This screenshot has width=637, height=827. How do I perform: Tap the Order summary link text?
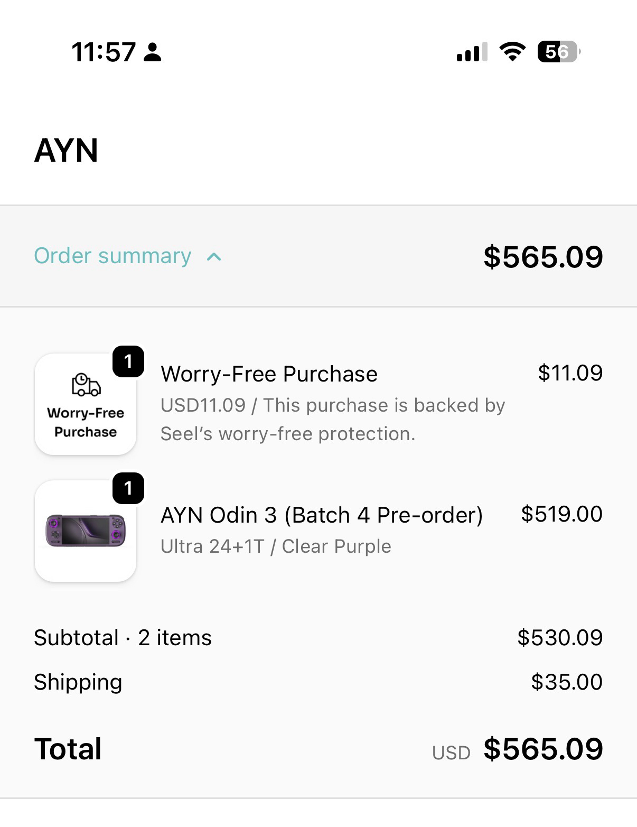[113, 256]
